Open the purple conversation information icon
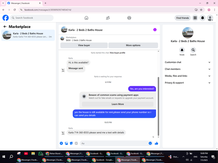Image resolution: width=218 pixels, height=163 pixels. pos(155,30)
